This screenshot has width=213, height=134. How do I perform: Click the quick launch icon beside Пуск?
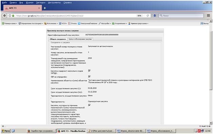click(x=13, y=131)
